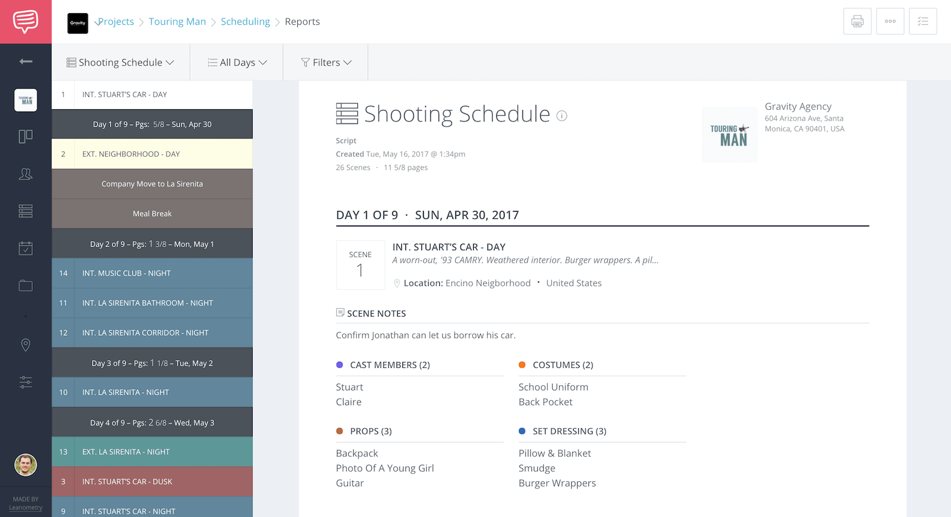Open the cast and crew people icon
The width and height of the screenshot is (951, 517).
[x=26, y=174]
